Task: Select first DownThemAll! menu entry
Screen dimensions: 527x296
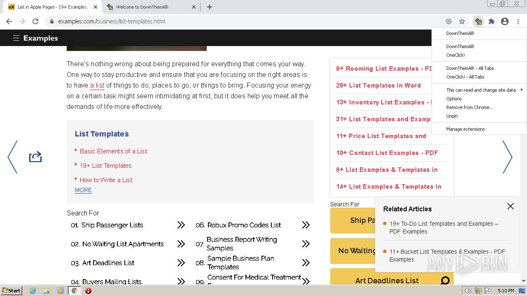Action: [460, 33]
